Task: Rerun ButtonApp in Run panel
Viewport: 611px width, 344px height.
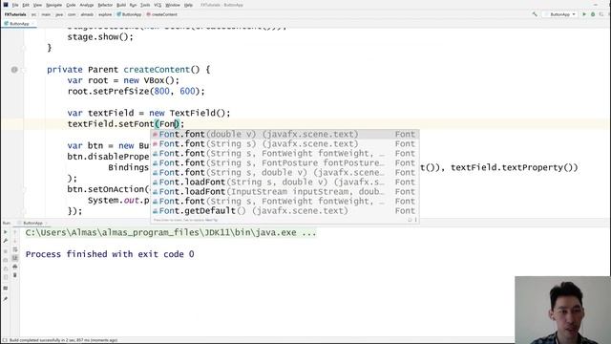Action: (x=6, y=232)
